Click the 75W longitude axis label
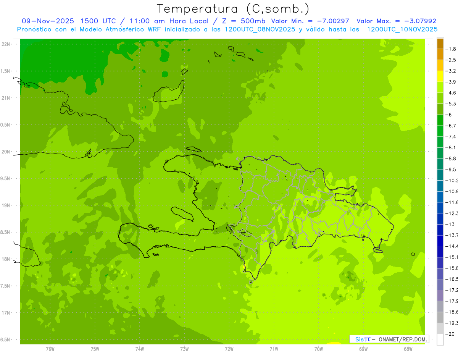458x354 pixels. pyautogui.click(x=95, y=349)
